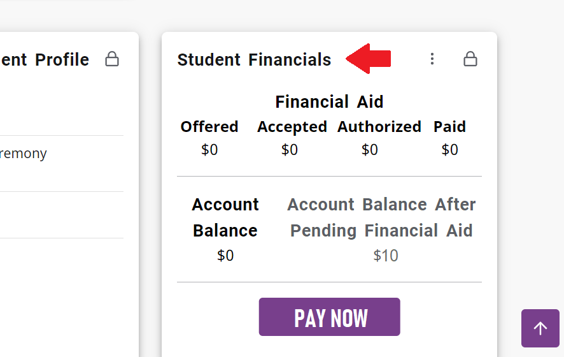
Task: Click the scroll-to-top arrow button
Action: (x=540, y=328)
